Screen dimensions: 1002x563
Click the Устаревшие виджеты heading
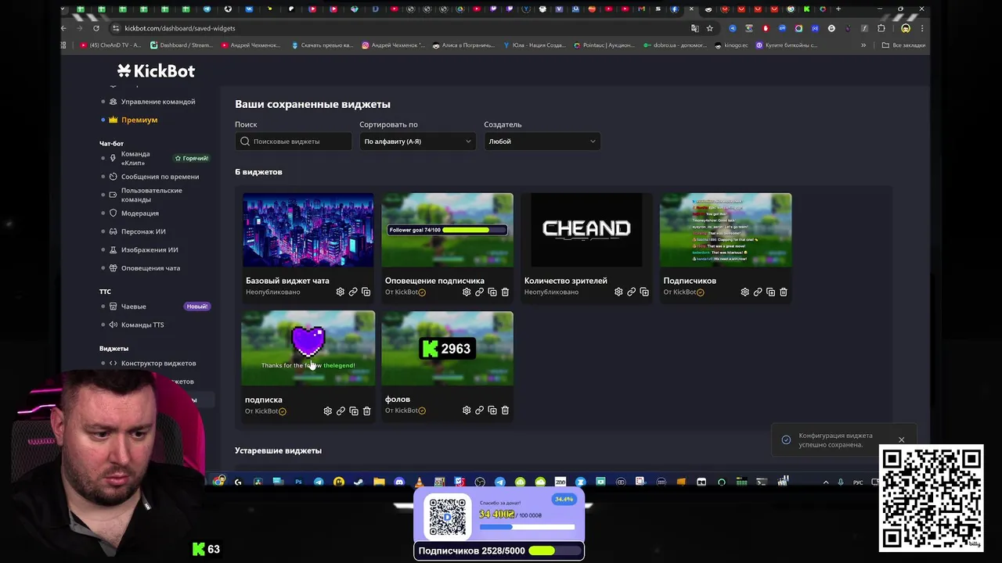coord(278,451)
